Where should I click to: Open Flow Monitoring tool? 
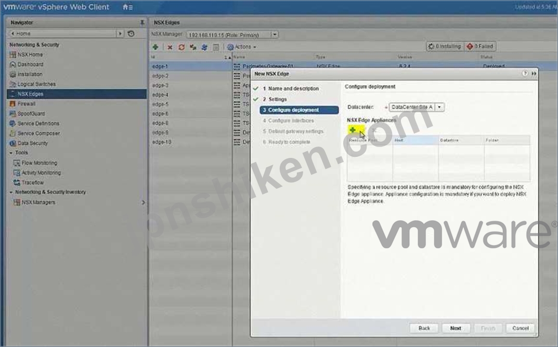coord(39,163)
